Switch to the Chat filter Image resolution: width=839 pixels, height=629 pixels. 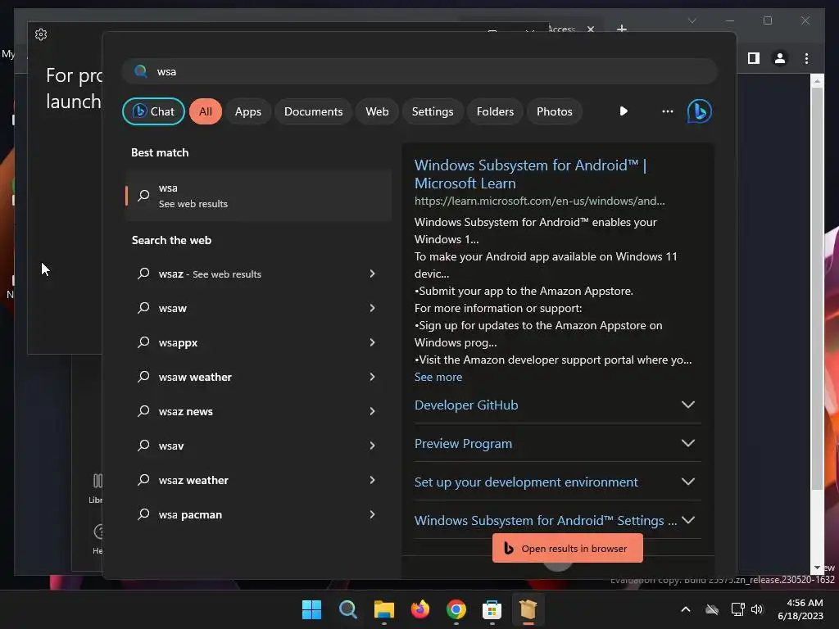[x=153, y=111]
